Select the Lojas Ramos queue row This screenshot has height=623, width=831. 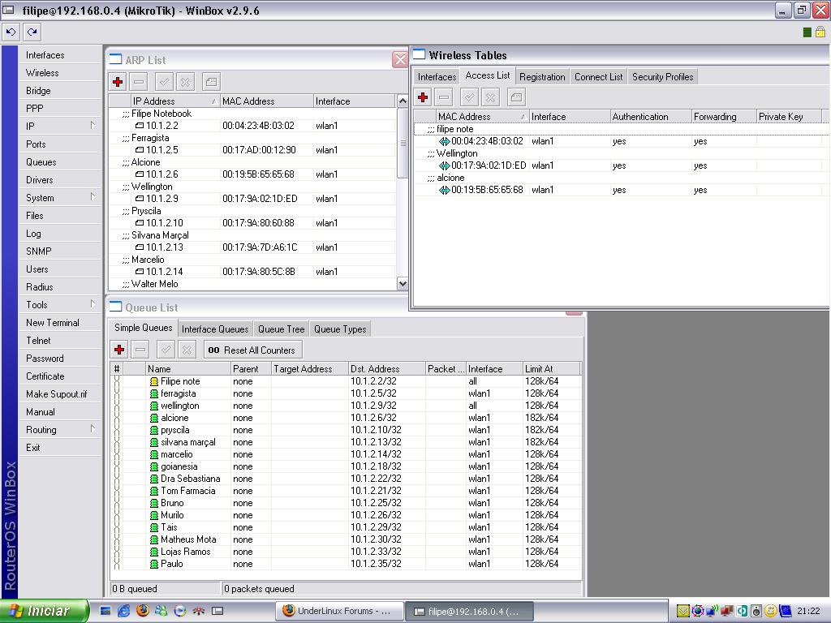[347, 552]
